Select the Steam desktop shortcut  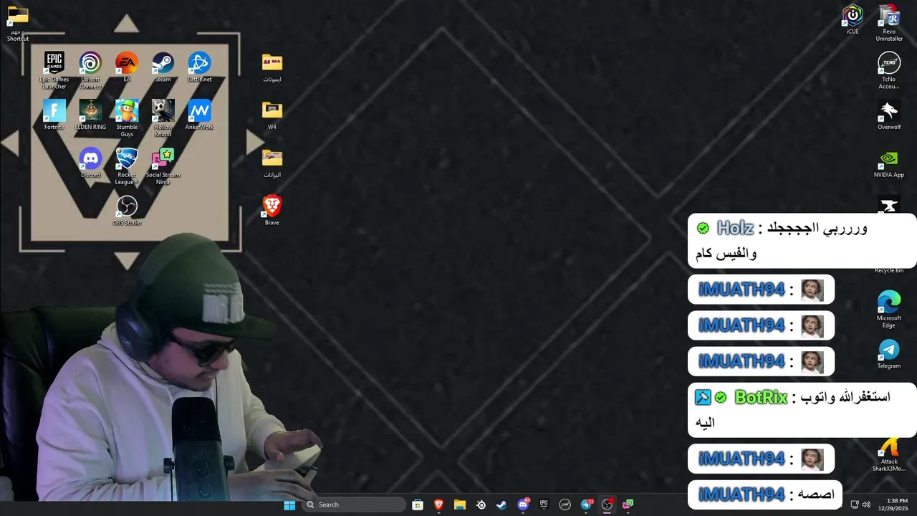163,67
